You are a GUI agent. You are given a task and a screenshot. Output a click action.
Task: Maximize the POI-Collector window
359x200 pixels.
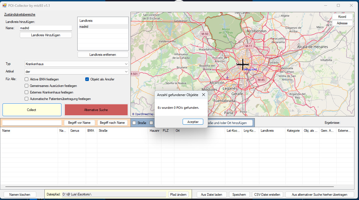coord(338,5)
